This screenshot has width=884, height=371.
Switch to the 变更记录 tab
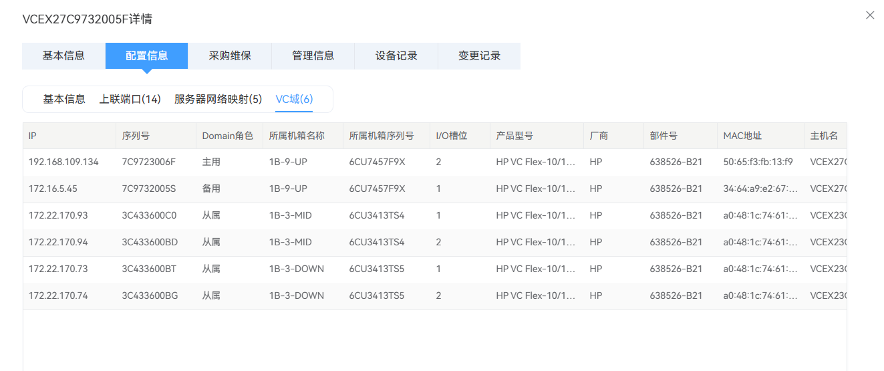click(479, 55)
